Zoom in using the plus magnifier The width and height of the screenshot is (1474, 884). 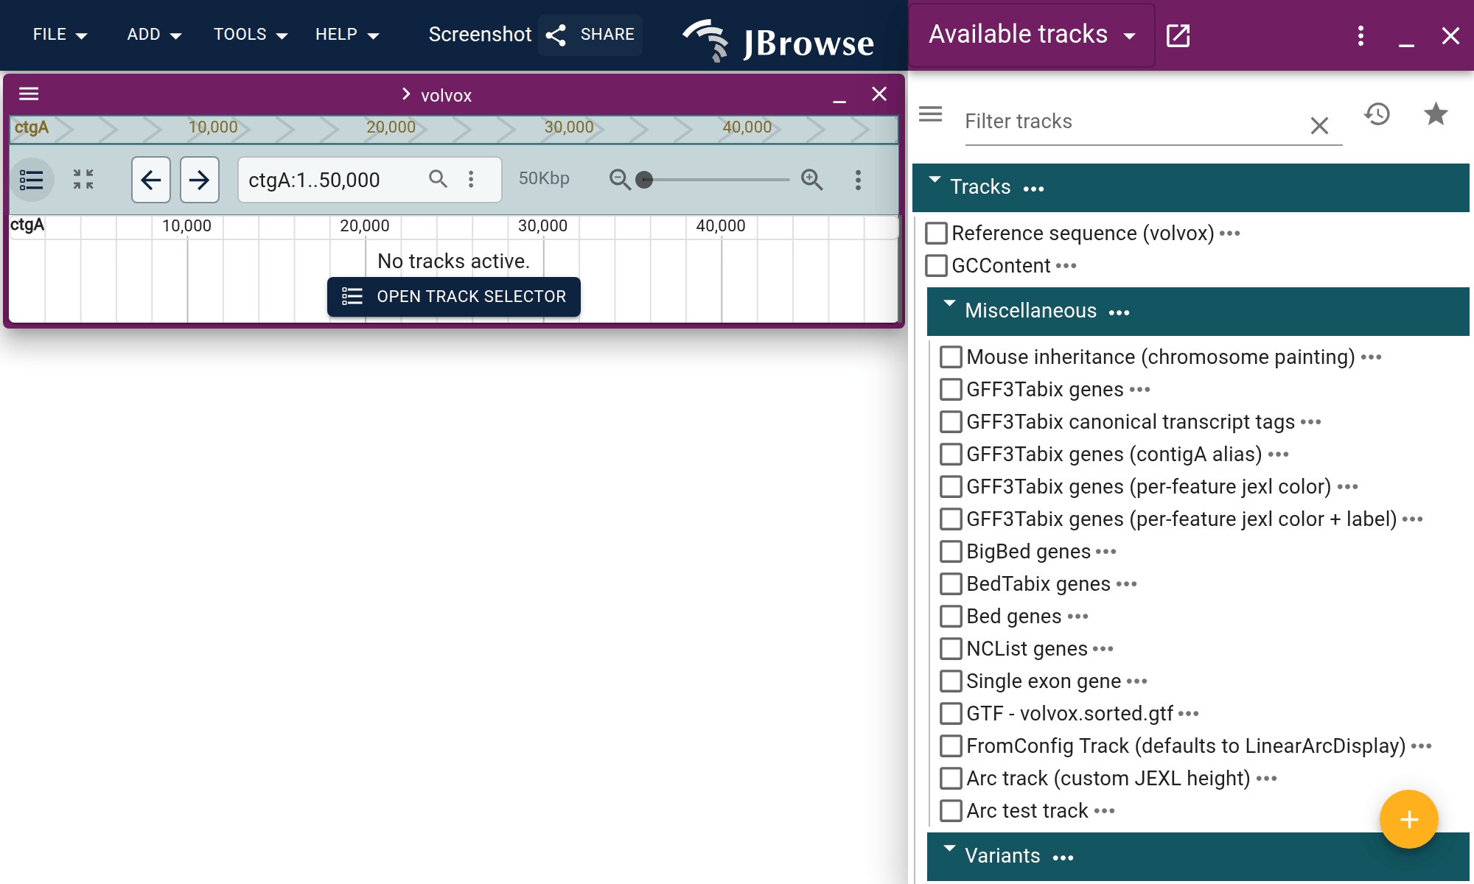pos(811,179)
